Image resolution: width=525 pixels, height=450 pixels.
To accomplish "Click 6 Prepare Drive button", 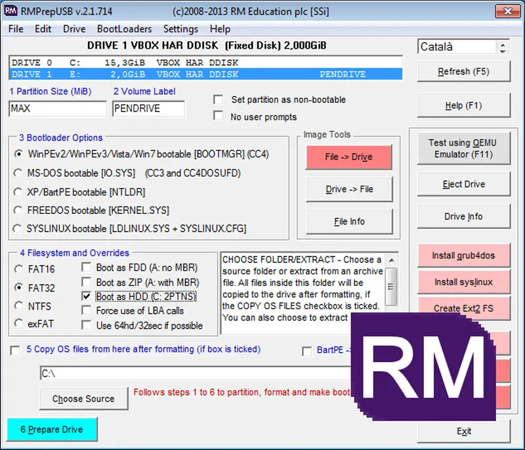I will click(52, 430).
